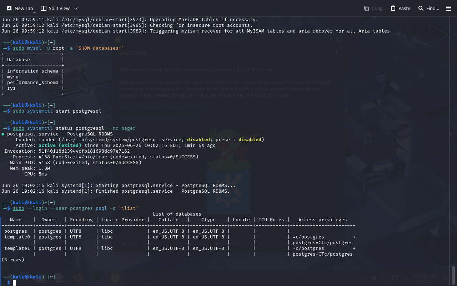Click the 'information_schema' database row

[32, 71]
